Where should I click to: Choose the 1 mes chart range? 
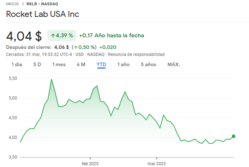pyautogui.click(x=59, y=65)
